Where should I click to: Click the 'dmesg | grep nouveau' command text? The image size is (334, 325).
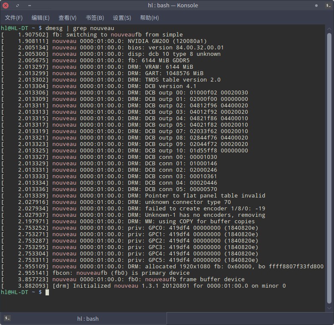point(80,28)
